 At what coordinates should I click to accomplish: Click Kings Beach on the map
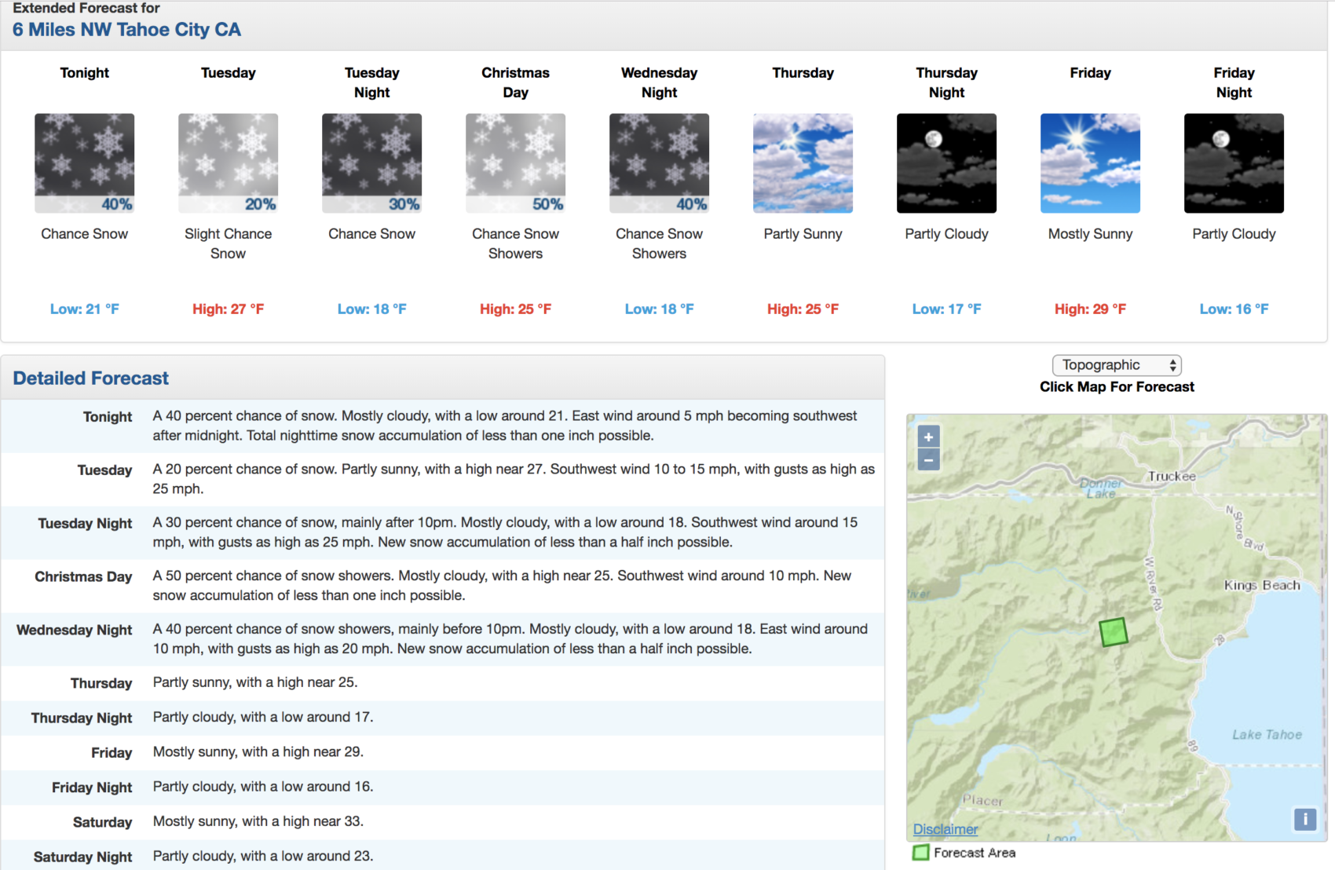click(x=1262, y=585)
